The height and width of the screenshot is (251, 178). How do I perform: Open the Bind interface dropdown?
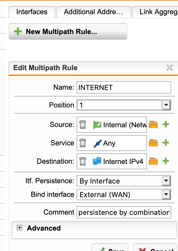click(x=166, y=194)
